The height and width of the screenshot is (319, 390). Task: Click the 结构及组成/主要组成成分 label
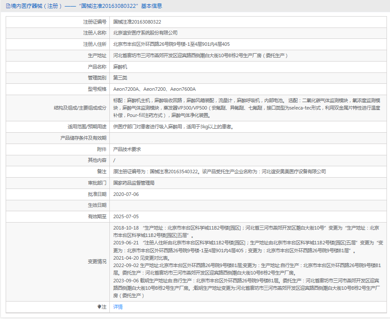click(80, 108)
